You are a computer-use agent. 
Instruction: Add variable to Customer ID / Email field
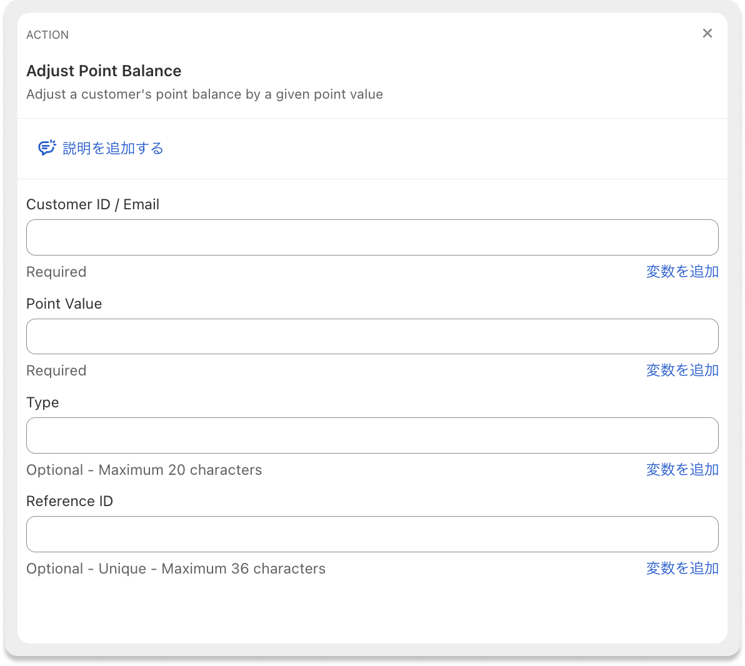pos(682,272)
